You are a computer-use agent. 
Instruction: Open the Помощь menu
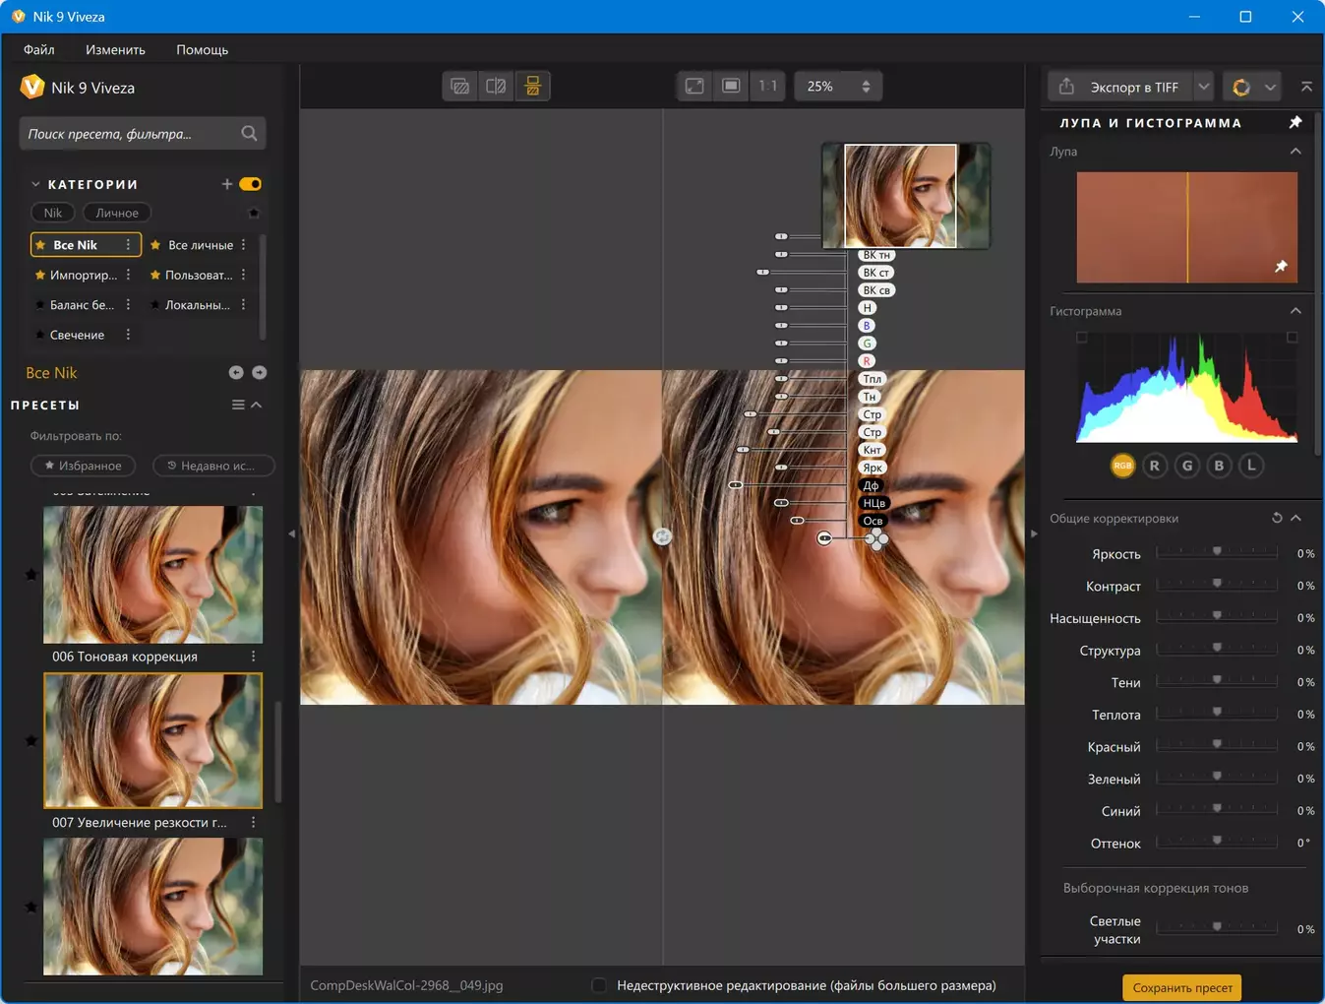click(x=202, y=49)
